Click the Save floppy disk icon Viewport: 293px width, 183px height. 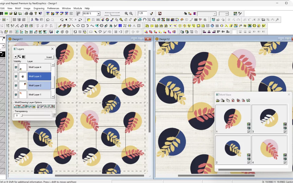tap(15, 13)
